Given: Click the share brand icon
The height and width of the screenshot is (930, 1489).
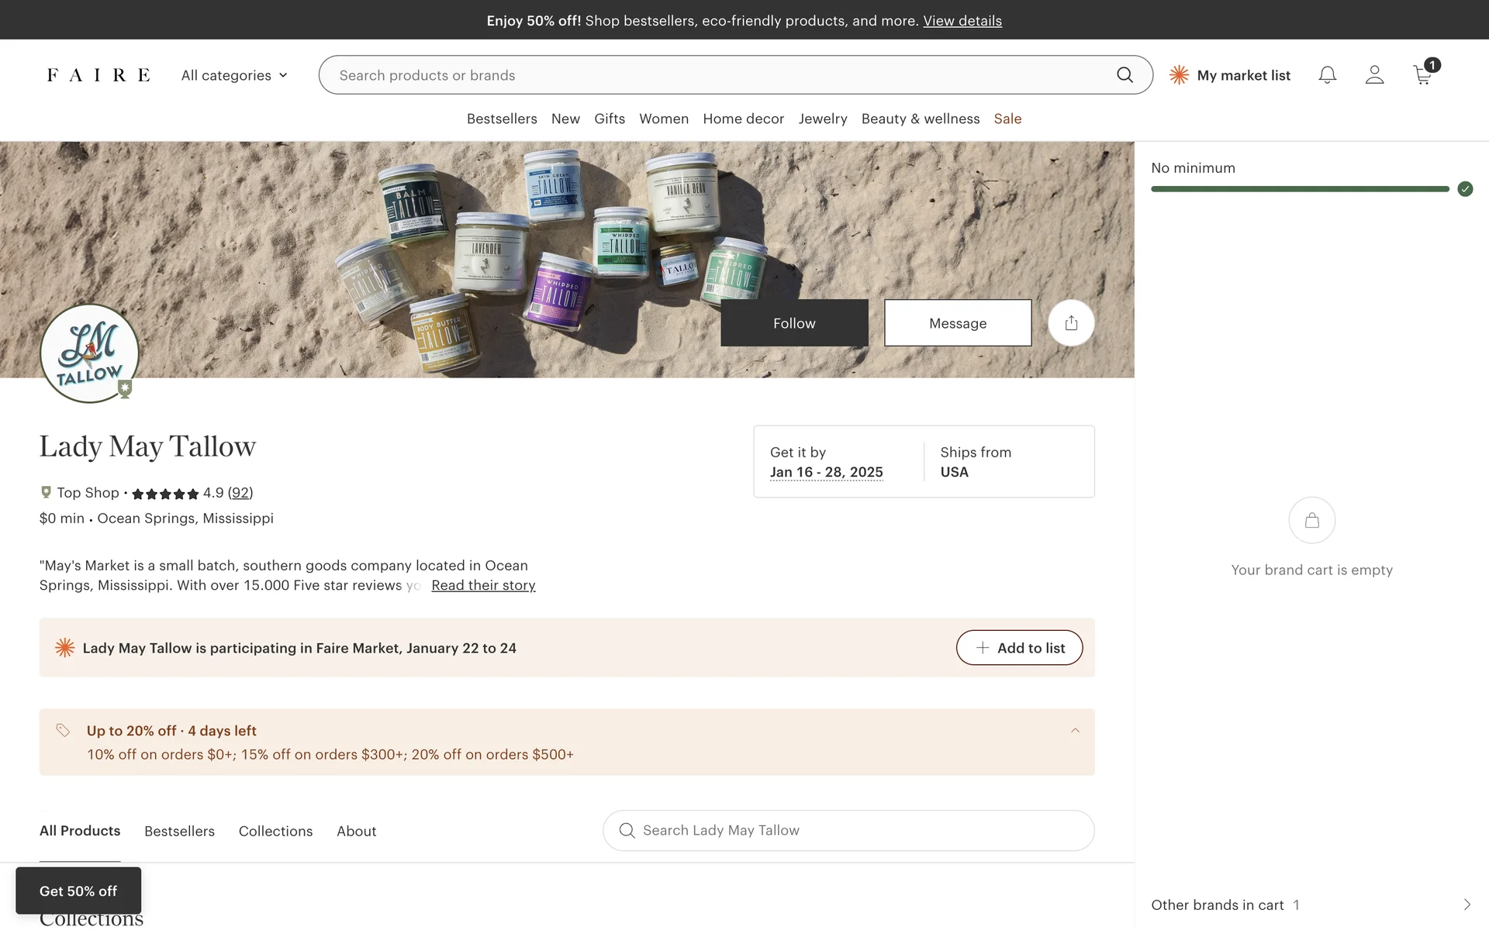Looking at the screenshot, I should tap(1071, 323).
